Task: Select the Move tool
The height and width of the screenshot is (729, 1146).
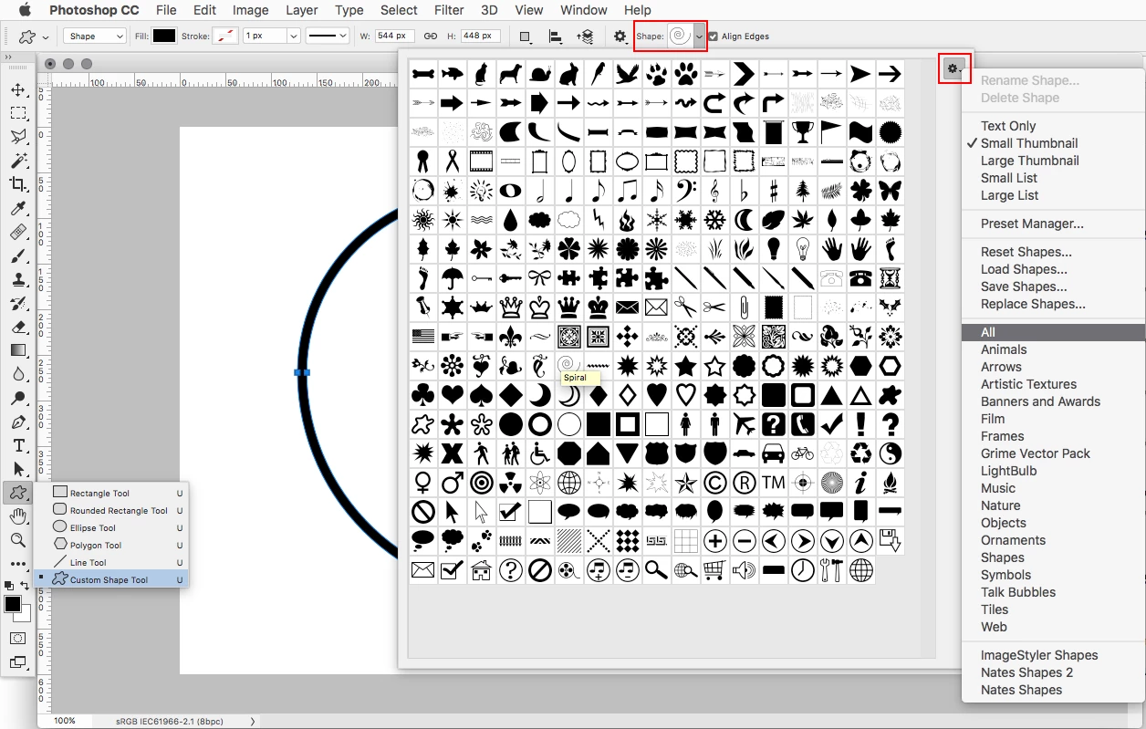Action: [18, 89]
